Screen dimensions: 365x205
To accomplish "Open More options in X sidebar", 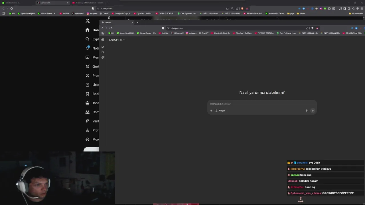I will [92, 139].
